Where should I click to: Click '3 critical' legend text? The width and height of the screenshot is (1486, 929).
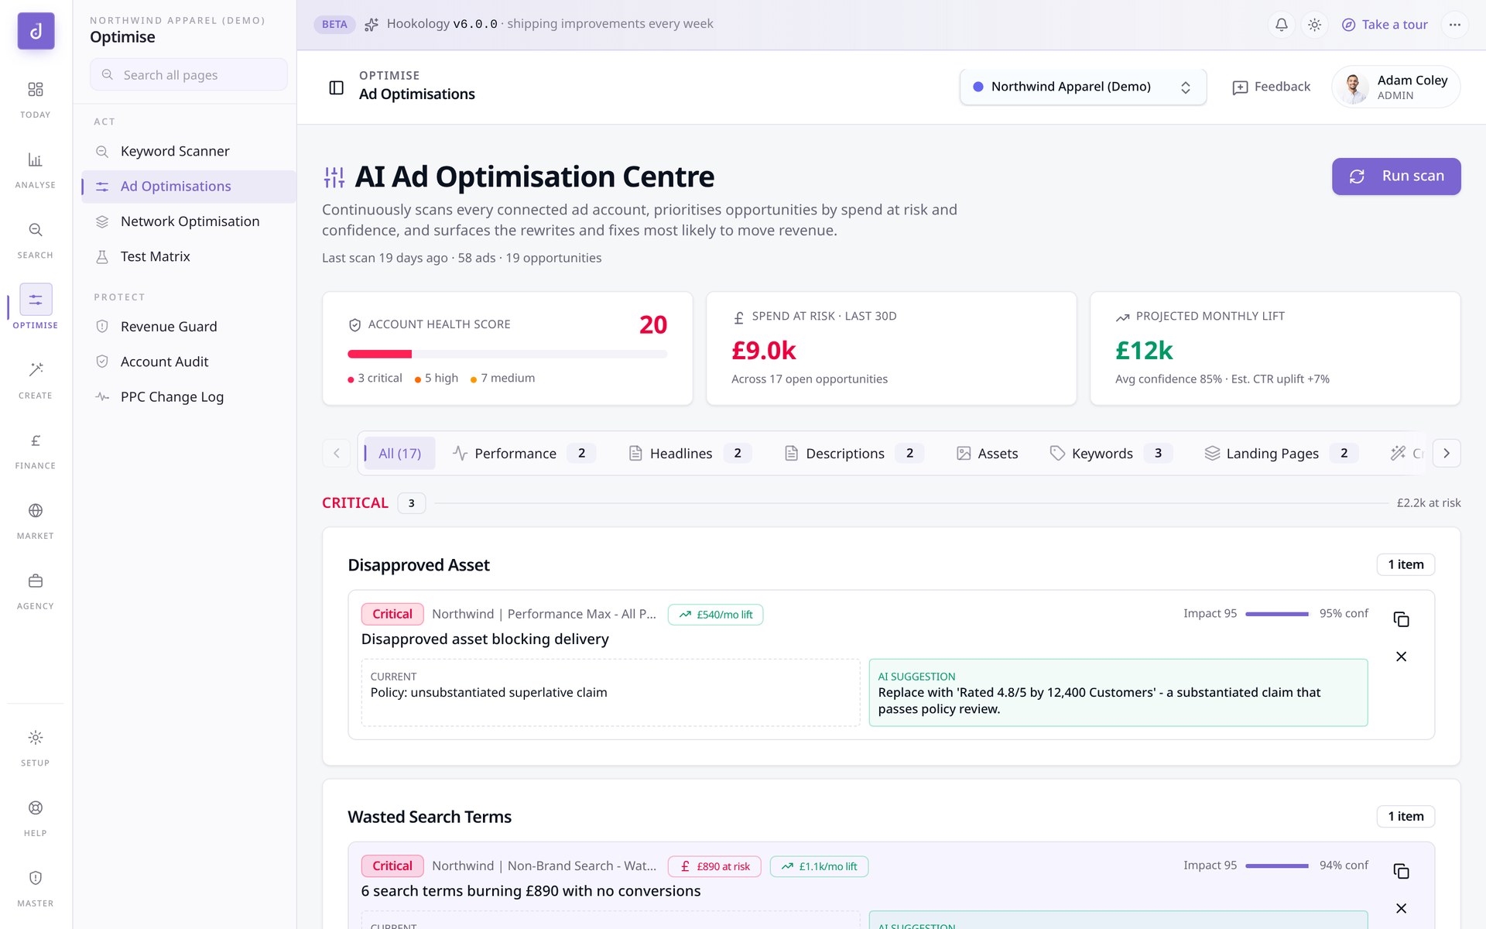pyautogui.click(x=380, y=378)
